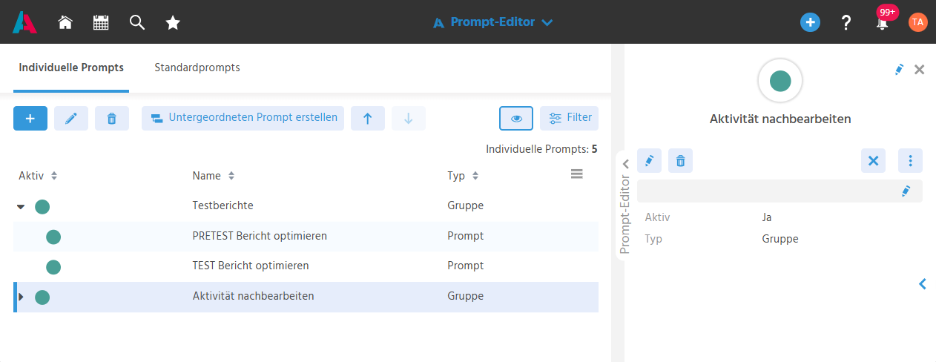
Task: Click active status dot of TEST Bericht optimieren
Action: [53, 267]
